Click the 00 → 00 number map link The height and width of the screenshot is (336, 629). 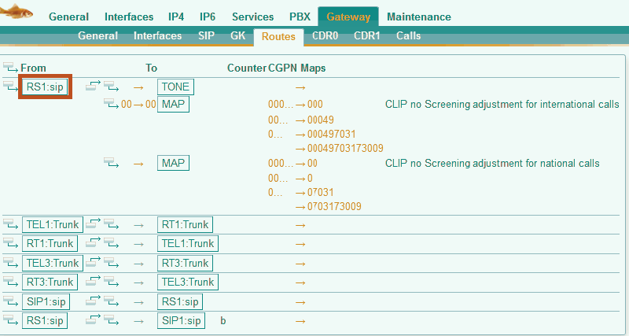point(138,105)
